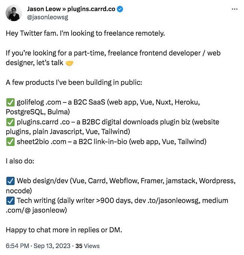Open the tweet's more options menu
This screenshot has height=255, width=244.
[x=234, y=9]
